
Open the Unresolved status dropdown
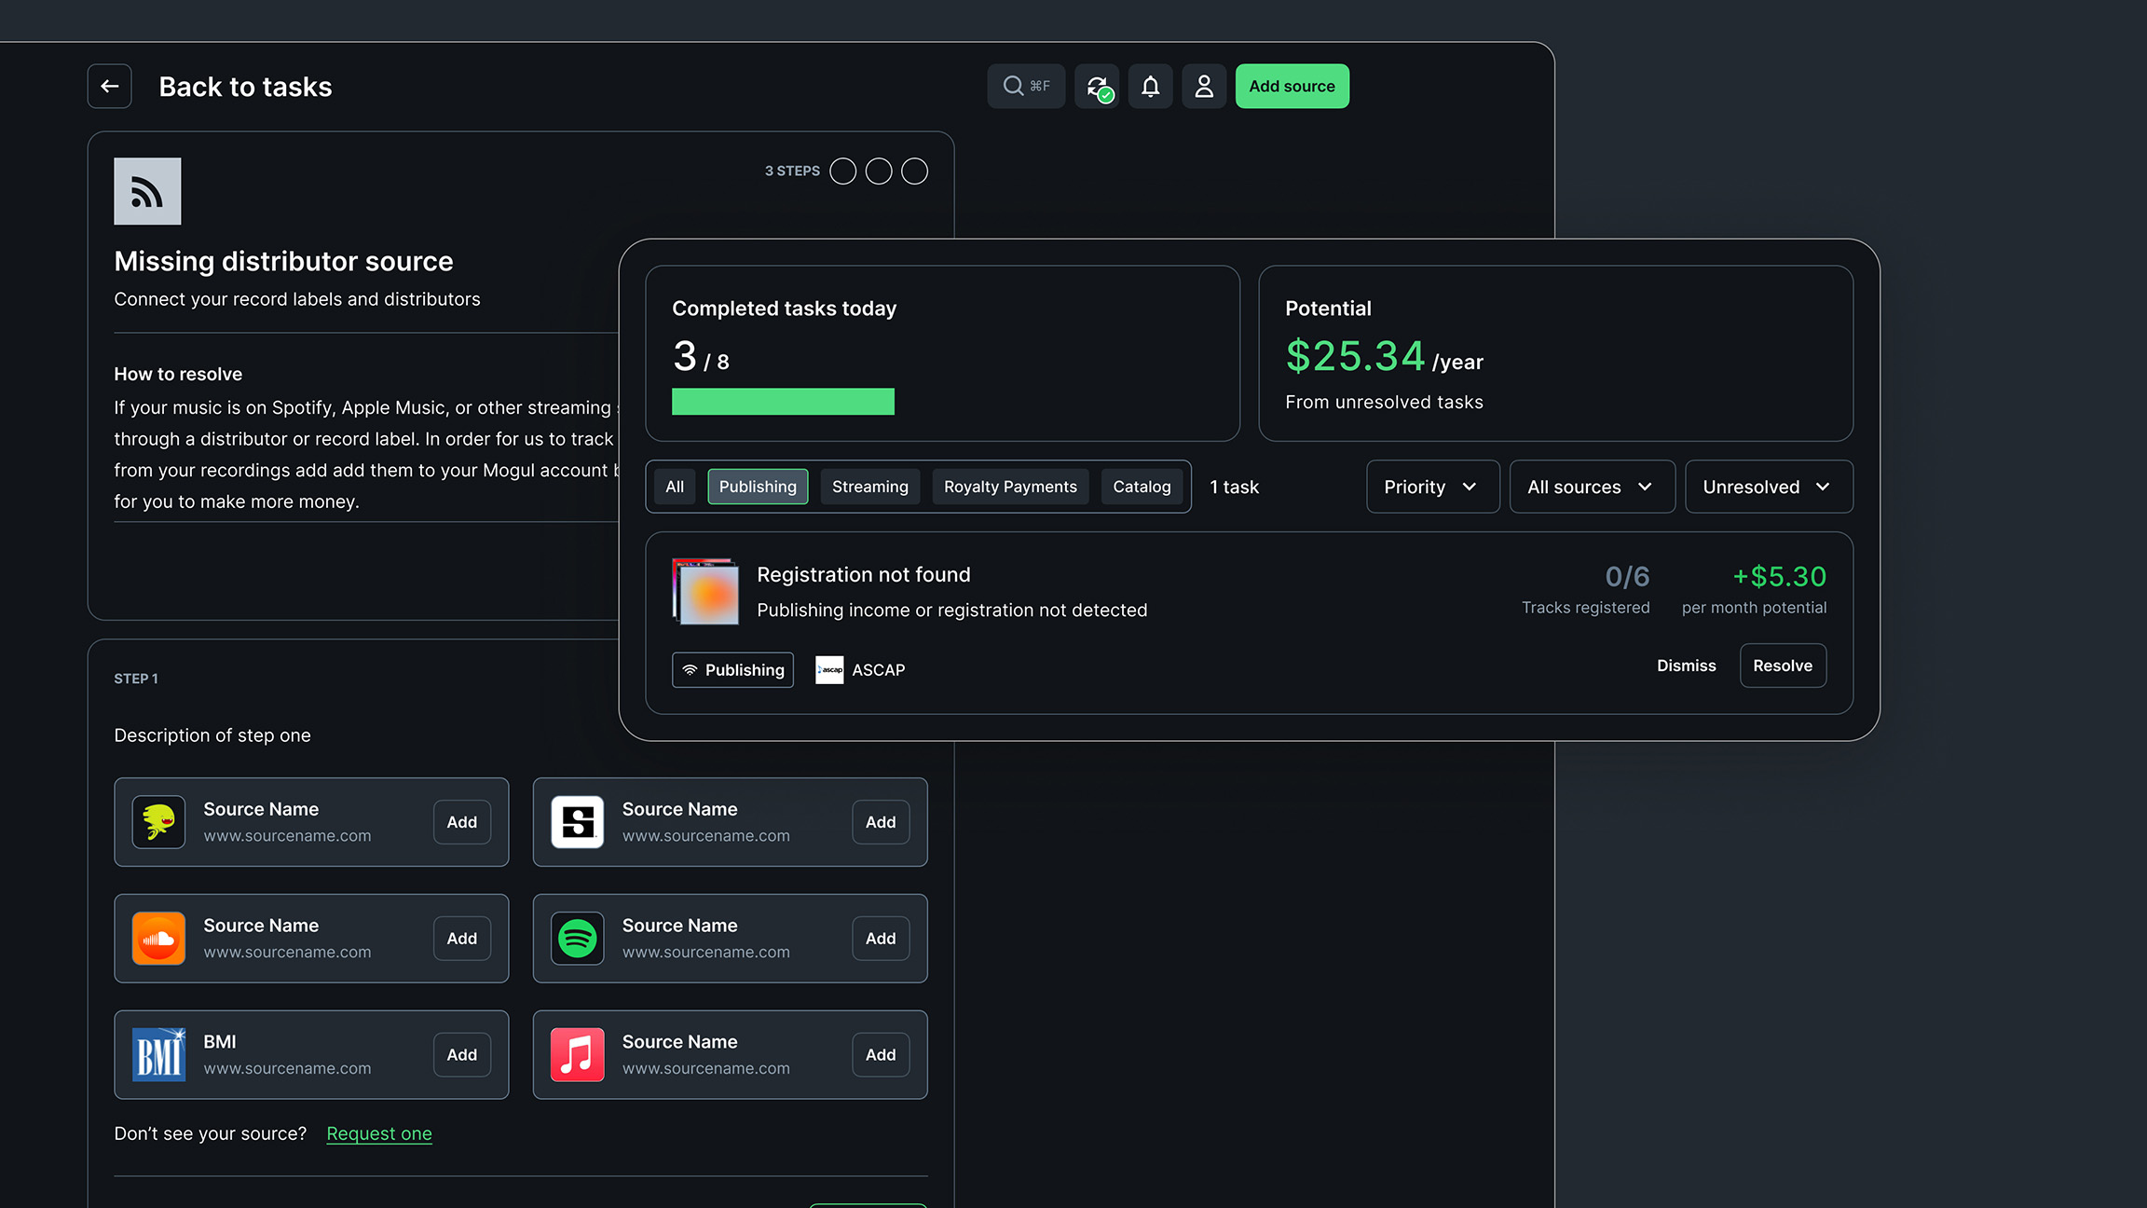point(1768,487)
